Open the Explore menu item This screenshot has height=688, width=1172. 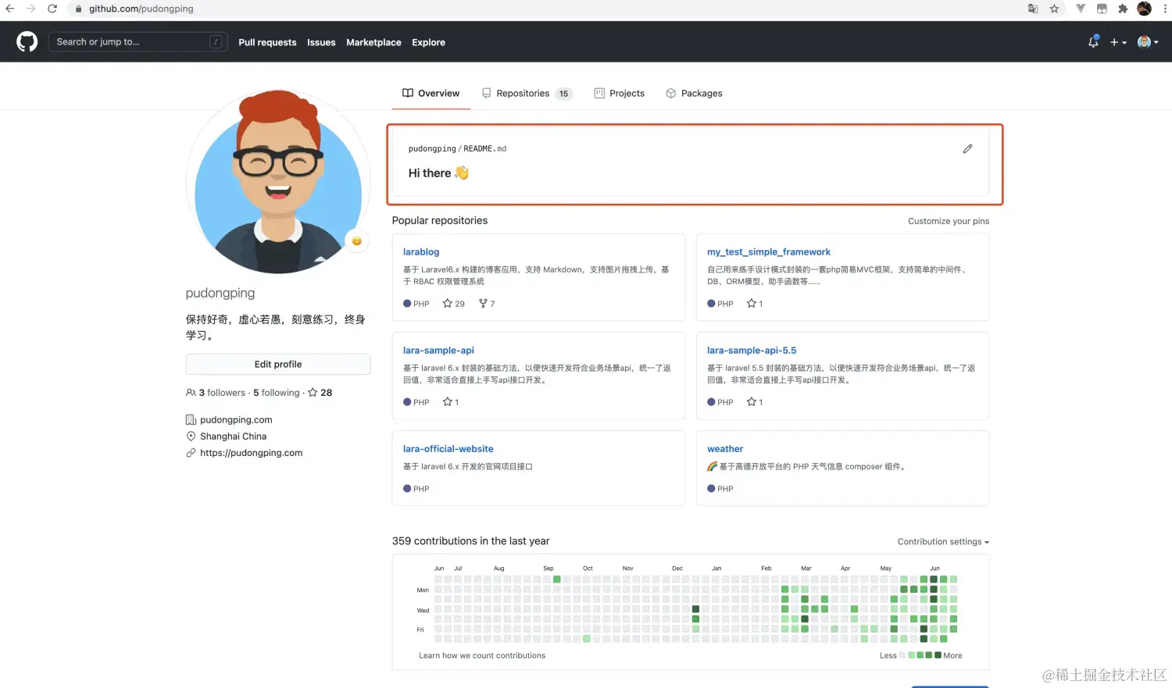pyautogui.click(x=428, y=43)
